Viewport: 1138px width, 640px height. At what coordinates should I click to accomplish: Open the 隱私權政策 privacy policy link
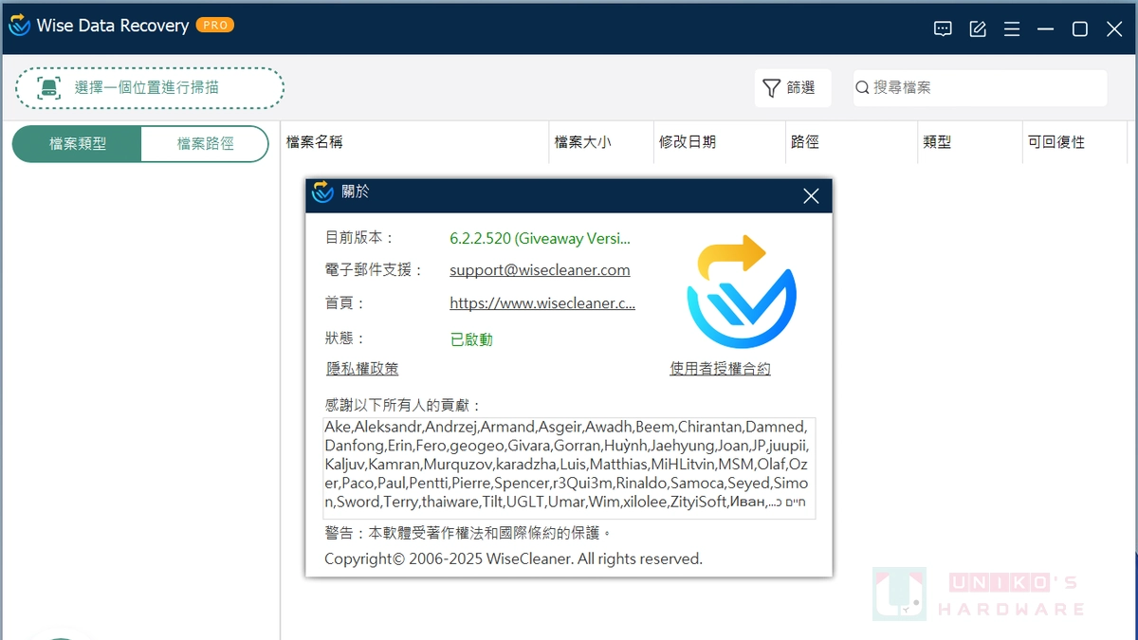(x=362, y=369)
